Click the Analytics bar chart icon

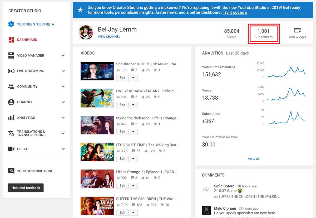(x=11, y=118)
